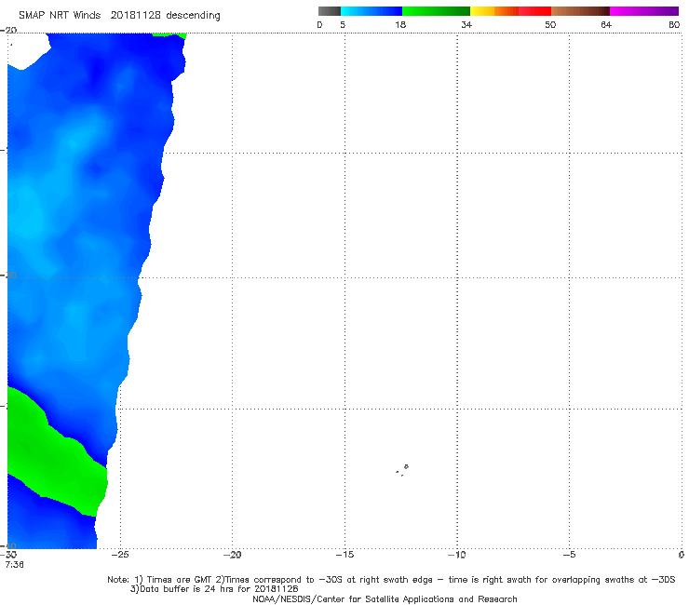Click the '-15' longitude axis label
The width and height of the screenshot is (689, 605).
[344, 555]
